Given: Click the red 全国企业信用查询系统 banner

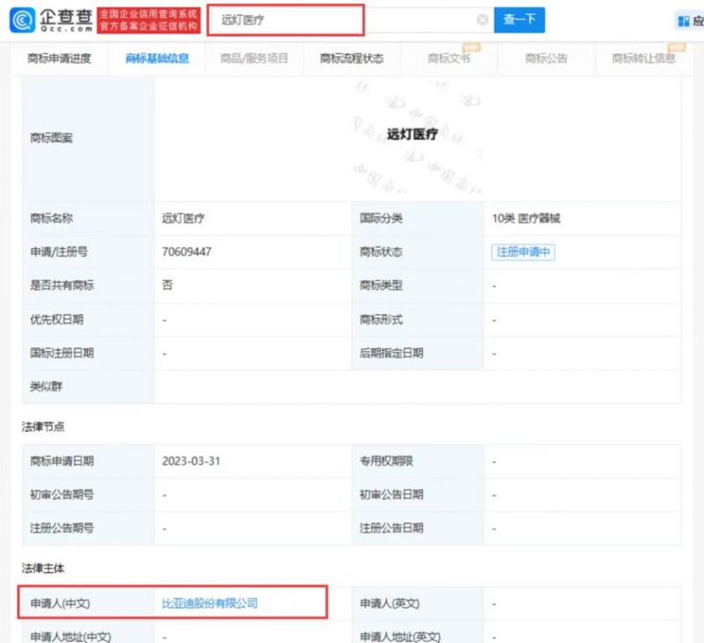Looking at the screenshot, I should click(x=149, y=20).
